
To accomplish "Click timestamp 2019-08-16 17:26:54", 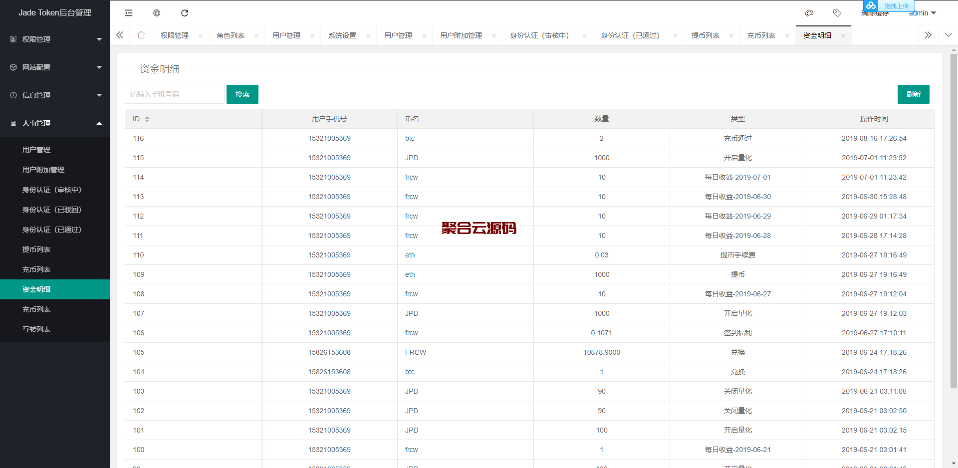I will tap(874, 138).
